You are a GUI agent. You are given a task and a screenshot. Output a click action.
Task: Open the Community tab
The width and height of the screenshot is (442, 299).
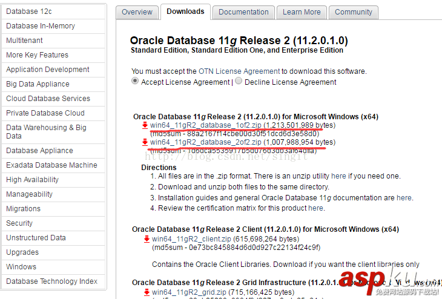tap(354, 12)
